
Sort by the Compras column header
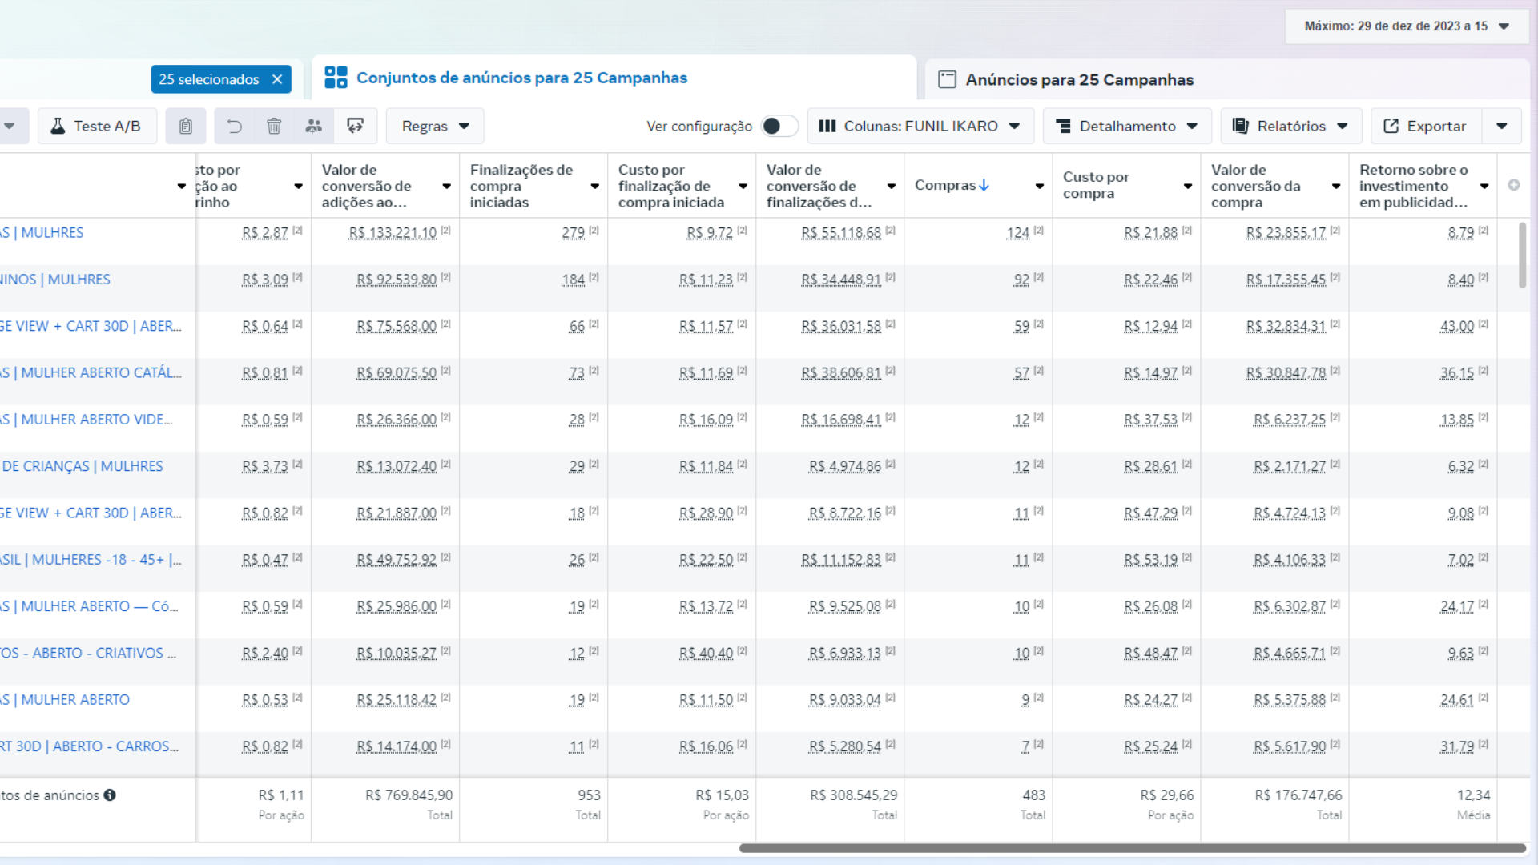[945, 185]
